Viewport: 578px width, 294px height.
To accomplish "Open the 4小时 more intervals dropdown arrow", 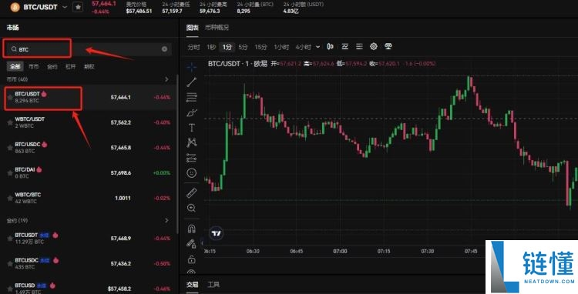I will click(318, 47).
